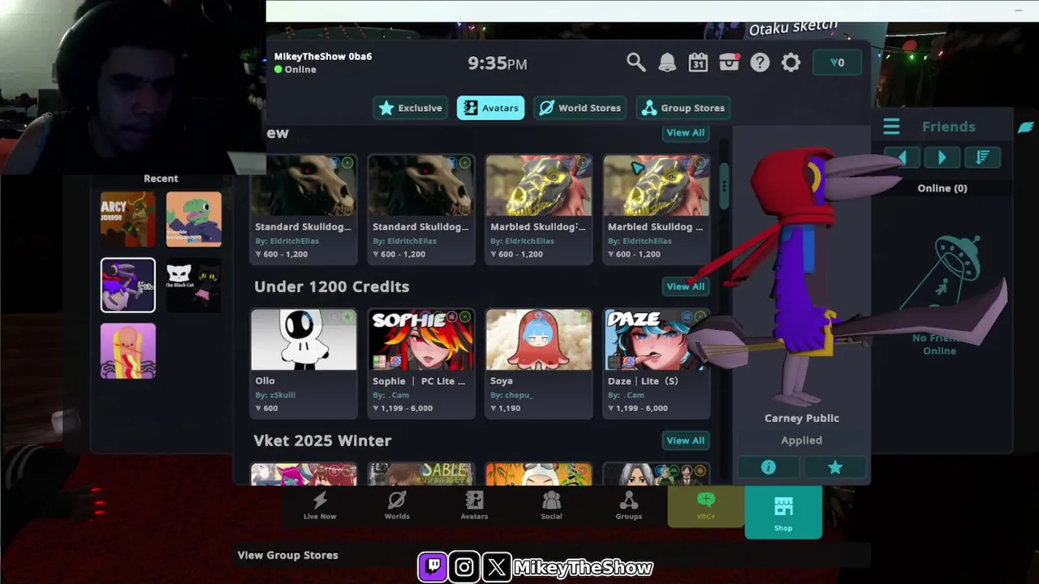Open the first Standard Skulldog listing

click(304, 209)
